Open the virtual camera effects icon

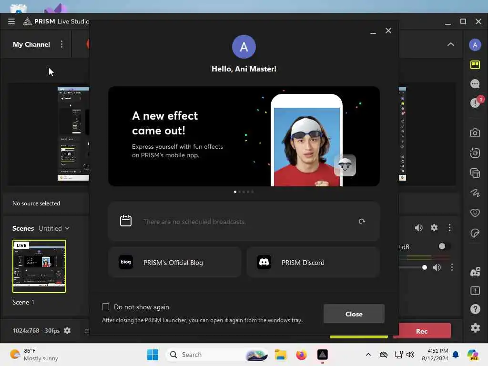pos(475,153)
